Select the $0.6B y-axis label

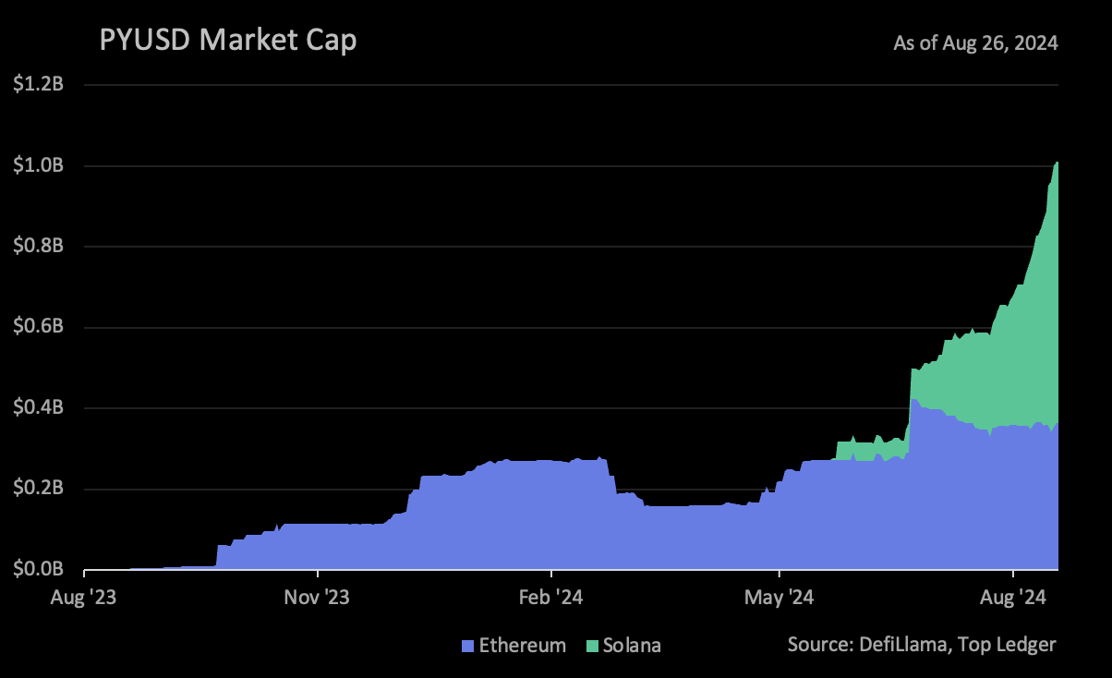[38, 327]
